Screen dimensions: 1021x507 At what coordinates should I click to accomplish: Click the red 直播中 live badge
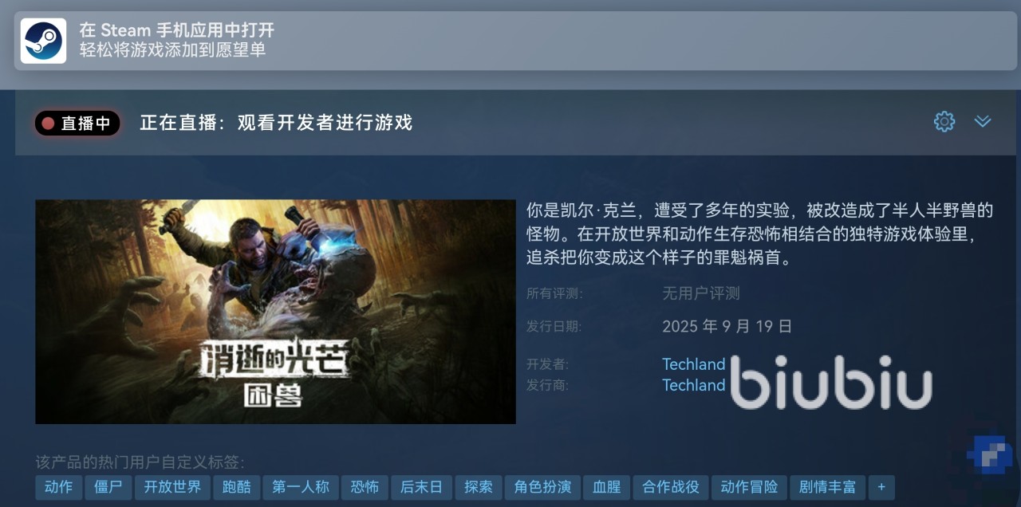coord(77,123)
